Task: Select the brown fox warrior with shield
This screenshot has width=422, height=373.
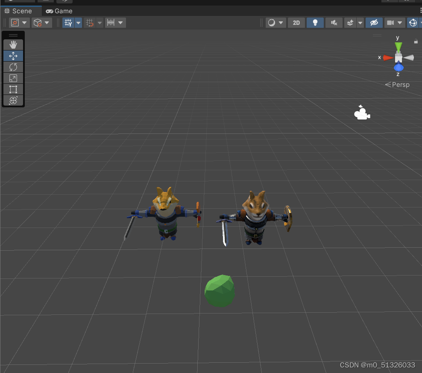Action: tap(255, 219)
